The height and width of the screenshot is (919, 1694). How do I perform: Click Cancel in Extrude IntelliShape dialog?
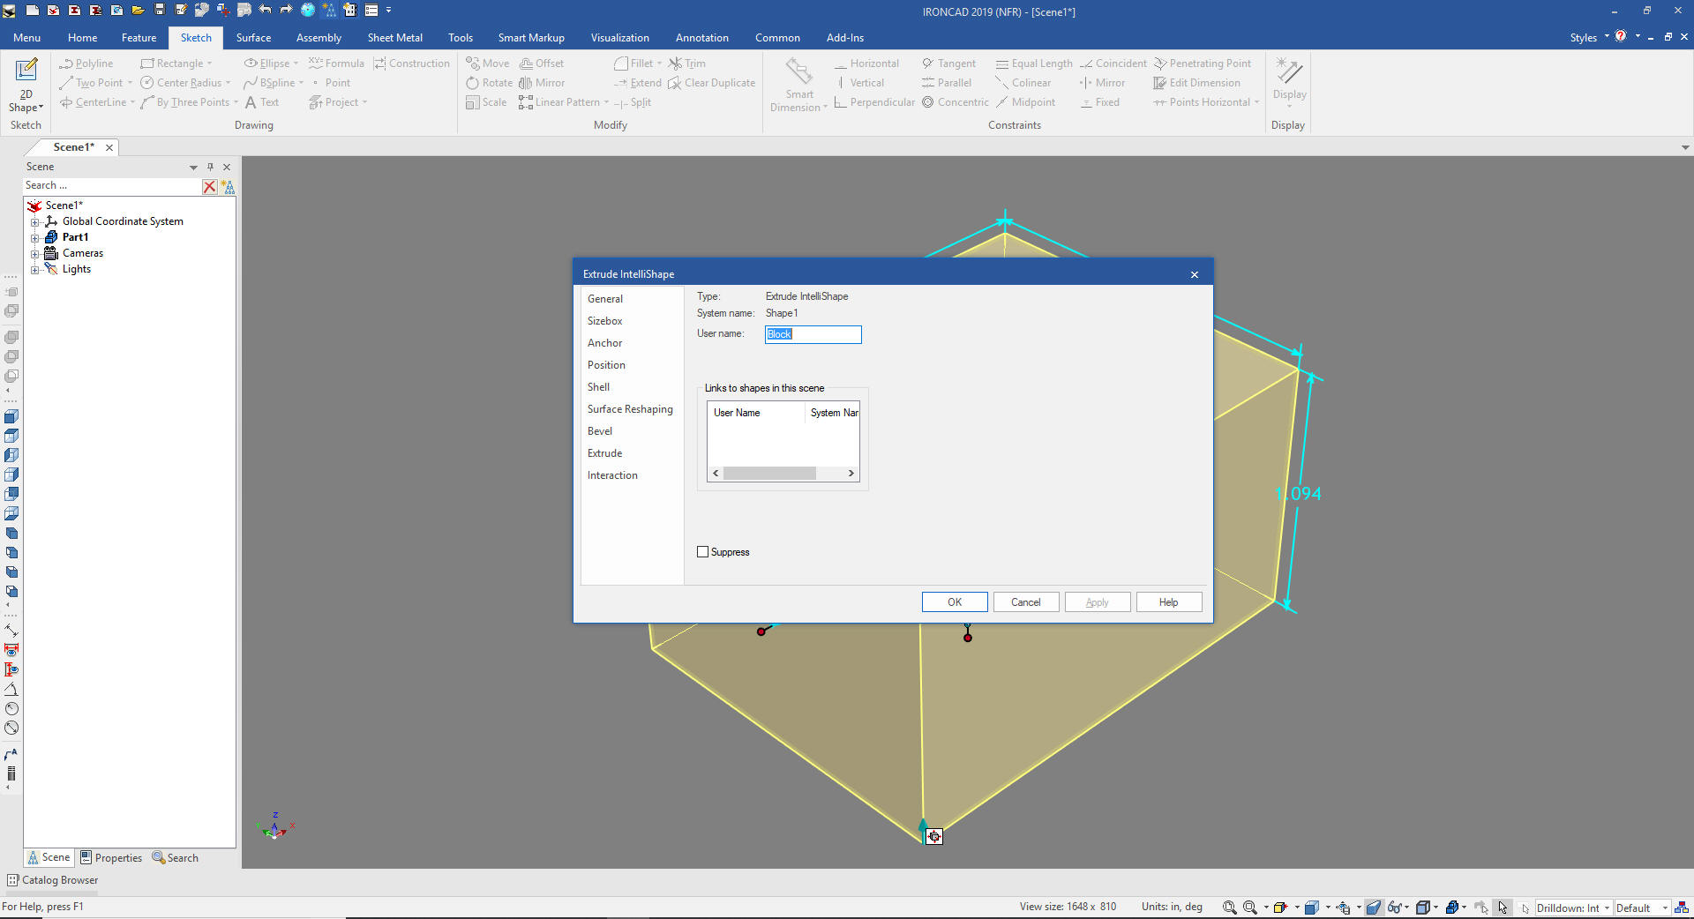click(1026, 602)
